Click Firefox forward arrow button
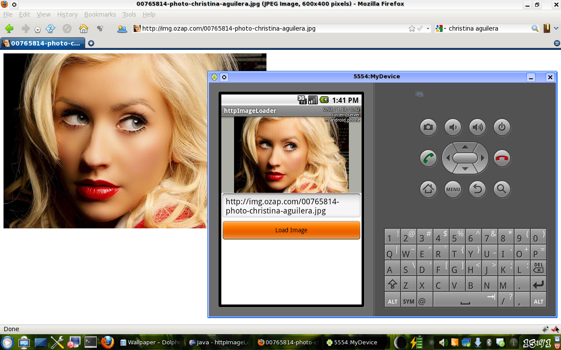Image resolution: width=561 pixels, height=350 pixels. click(x=25, y=28)
